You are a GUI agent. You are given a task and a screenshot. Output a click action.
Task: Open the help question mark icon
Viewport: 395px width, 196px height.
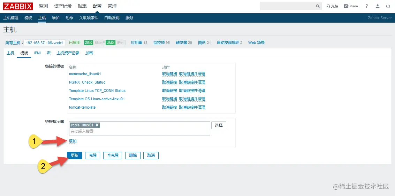tap(367, 6)
